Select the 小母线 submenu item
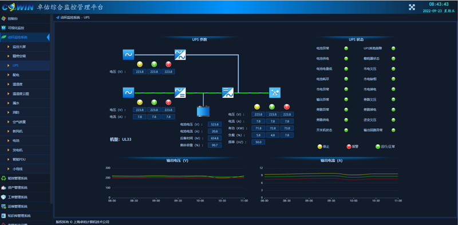The image size is (458, 225). (x=25, y=169)
